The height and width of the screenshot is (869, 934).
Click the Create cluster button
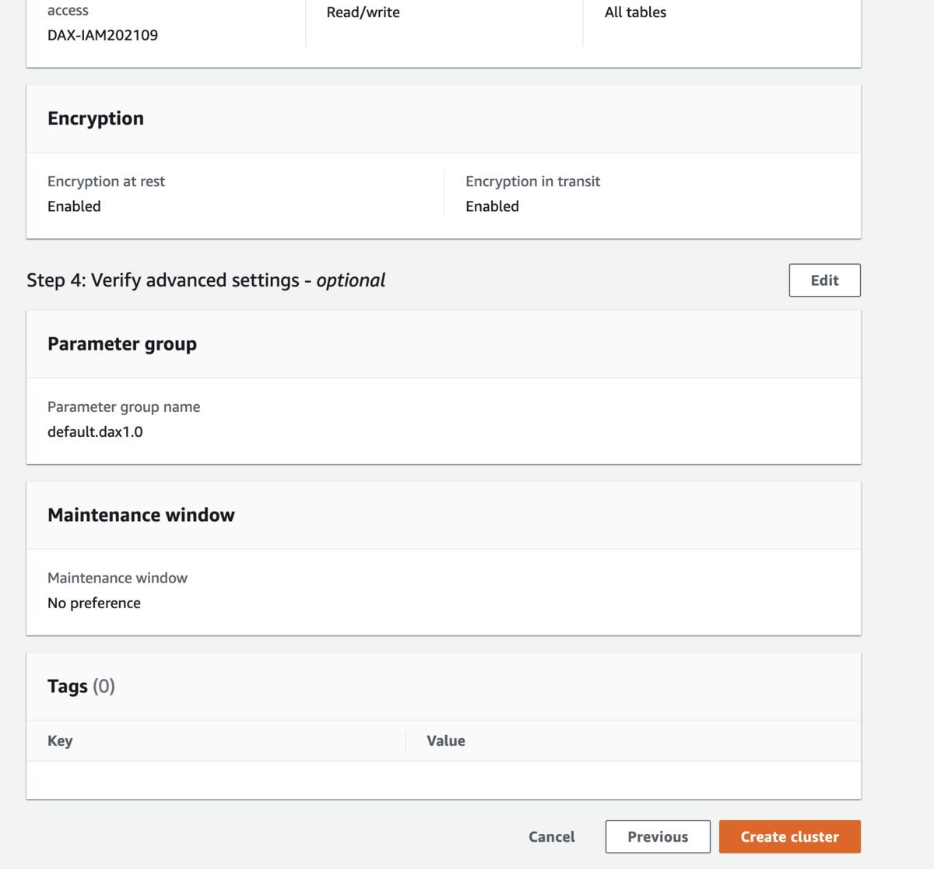pos(789,836)
